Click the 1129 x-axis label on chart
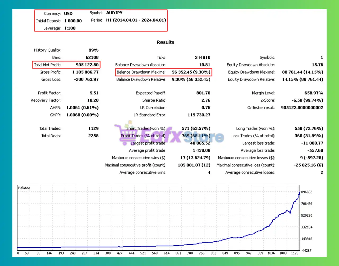This screenshot has width=339, height=266. pyautogui.click(x=295, y=253)
